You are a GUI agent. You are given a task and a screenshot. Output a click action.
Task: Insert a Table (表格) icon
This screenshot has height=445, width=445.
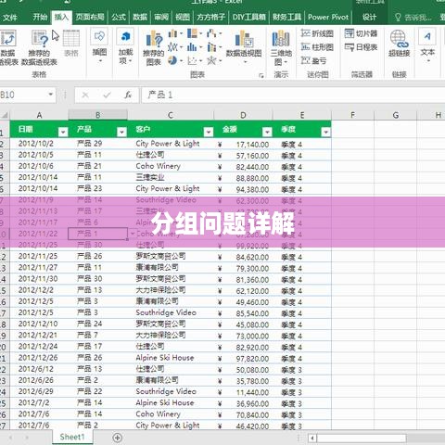click(x=71, y=44)
